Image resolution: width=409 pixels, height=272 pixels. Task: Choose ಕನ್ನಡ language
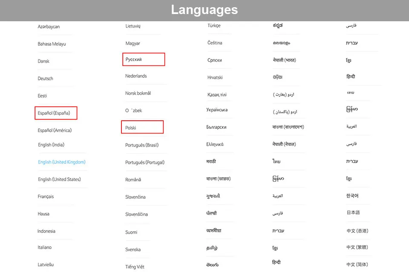point(277,25)
